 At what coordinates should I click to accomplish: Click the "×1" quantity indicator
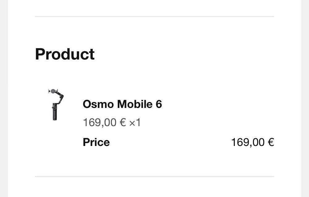pos(135,123)
